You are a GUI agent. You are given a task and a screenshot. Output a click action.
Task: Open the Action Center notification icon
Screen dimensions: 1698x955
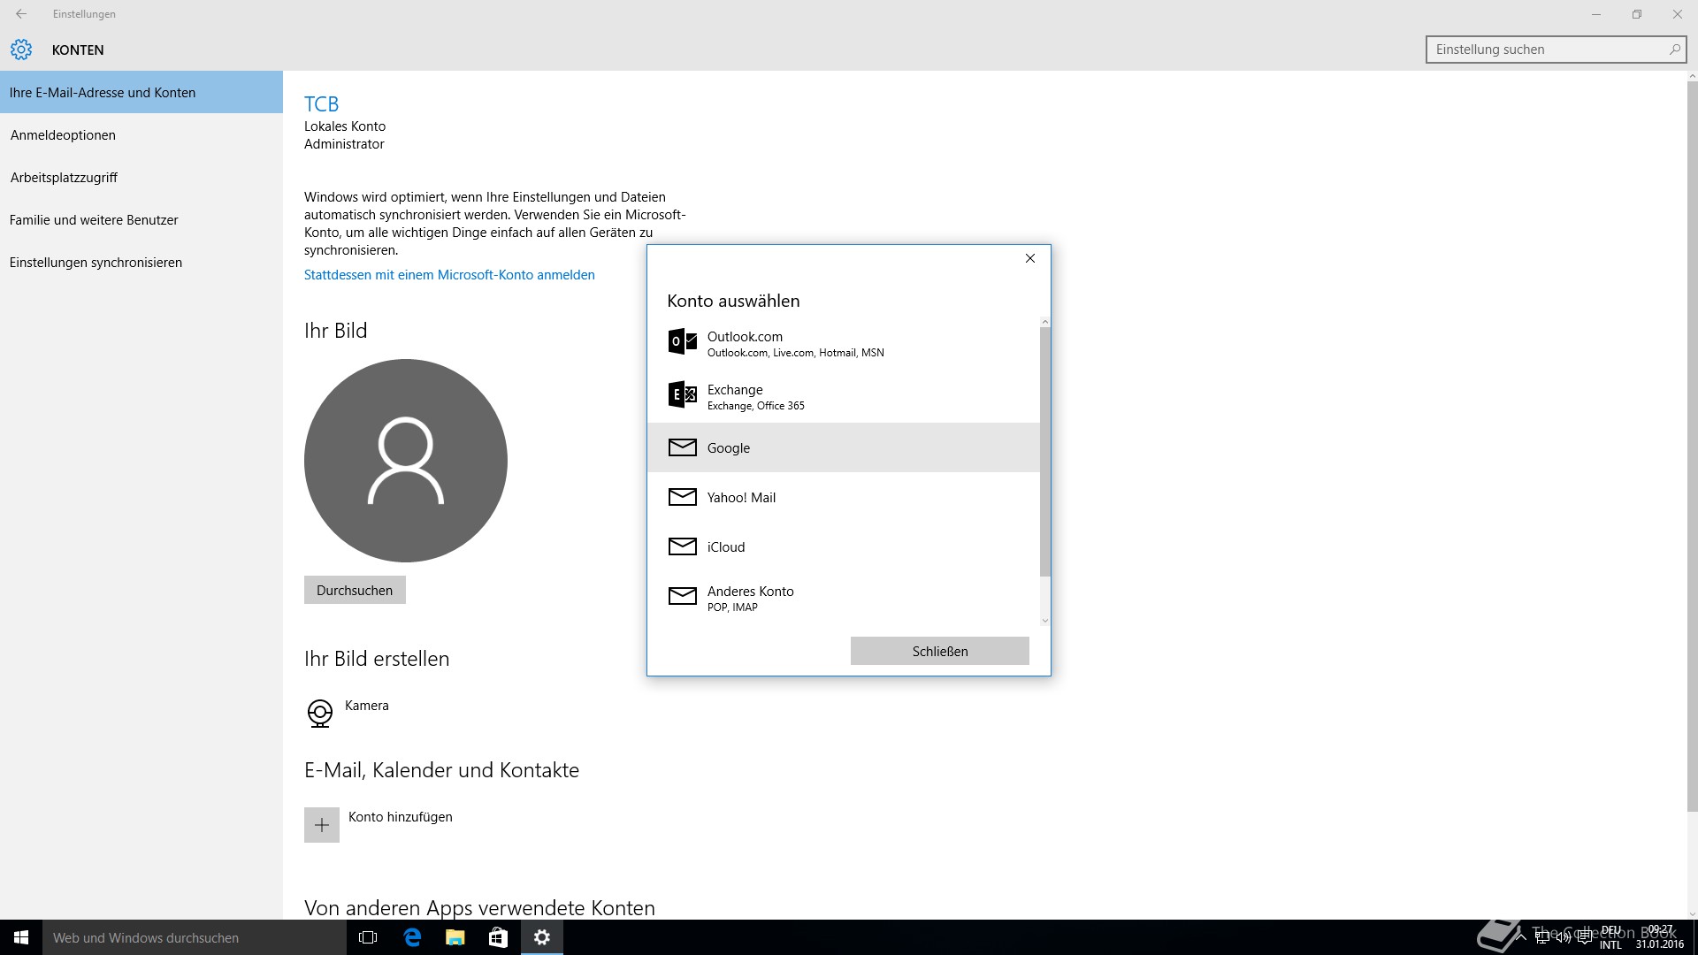click(1585, 938)
